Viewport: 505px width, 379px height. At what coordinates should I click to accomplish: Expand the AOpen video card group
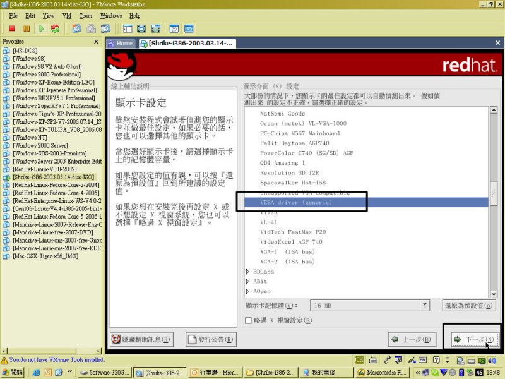coord(247,291)
